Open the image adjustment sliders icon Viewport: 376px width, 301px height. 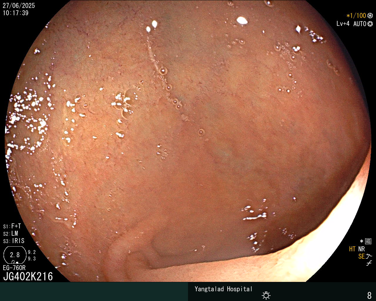point(368,242)
